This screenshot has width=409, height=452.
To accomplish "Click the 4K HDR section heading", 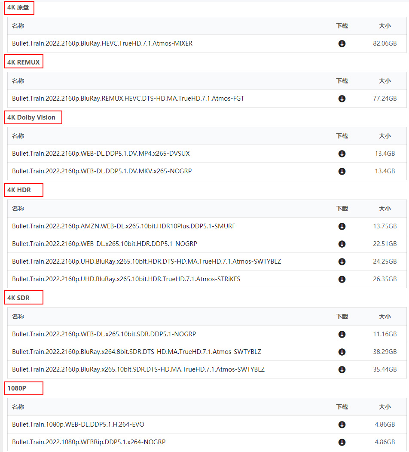I will 19,190.
